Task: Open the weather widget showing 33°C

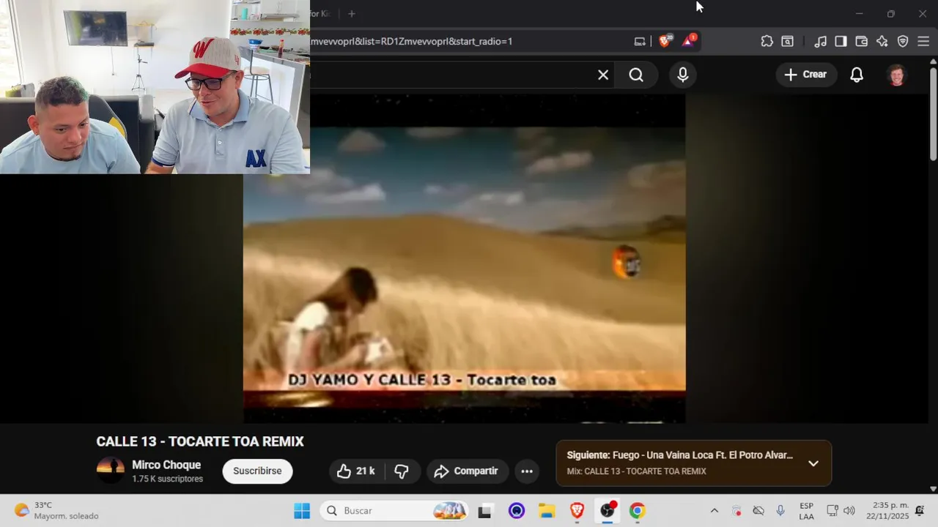Action: click(x=57, y=510)
